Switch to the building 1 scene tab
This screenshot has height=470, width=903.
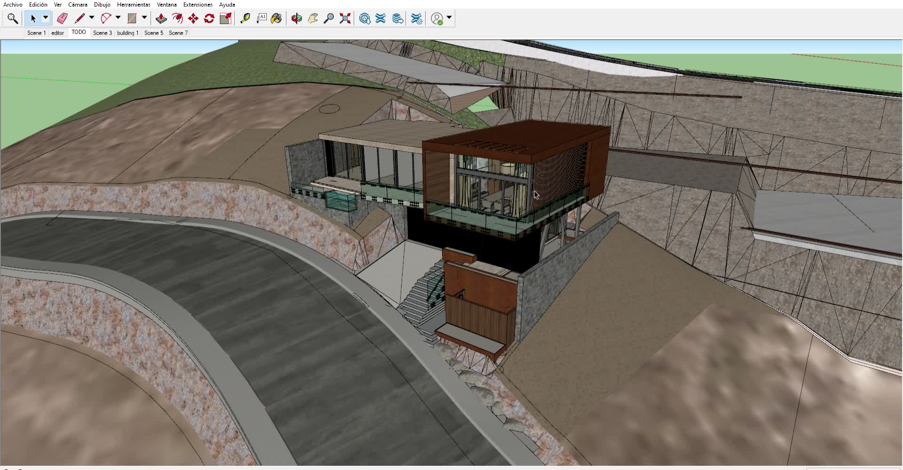[x=127, y=33]
